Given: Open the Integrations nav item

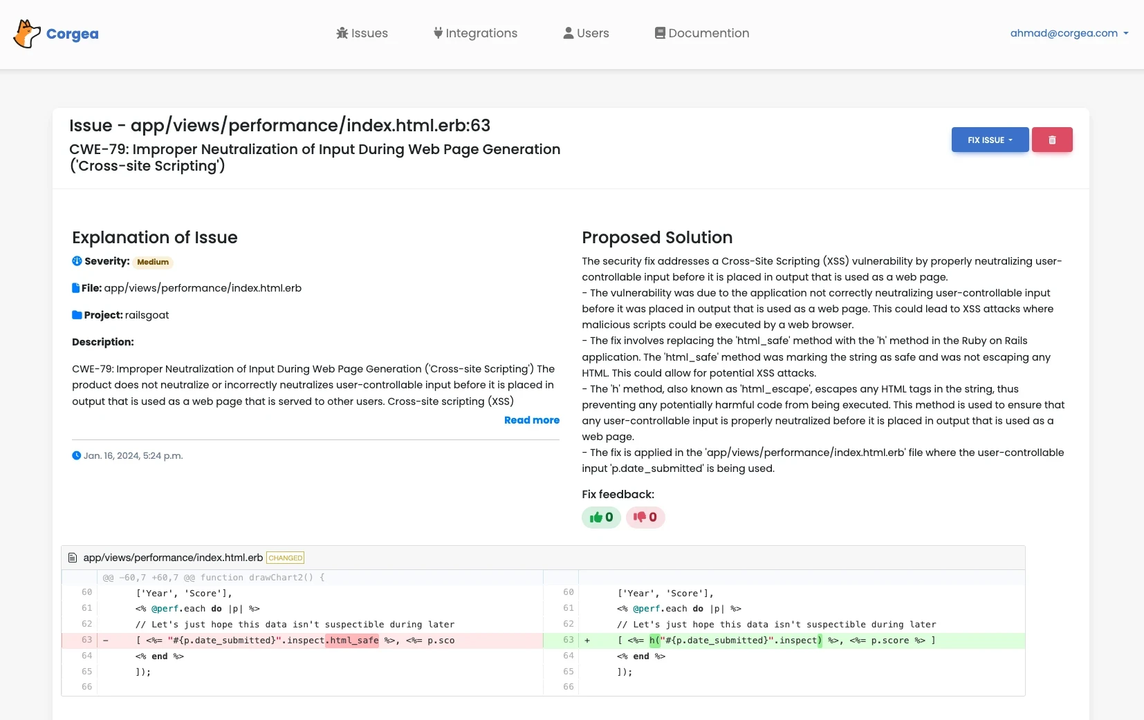Looking at the screenshot, I should point(475,33).
